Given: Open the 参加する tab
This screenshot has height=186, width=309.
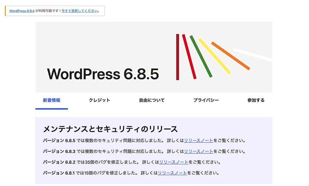Looking at the screenshot, I should [256, 100].
